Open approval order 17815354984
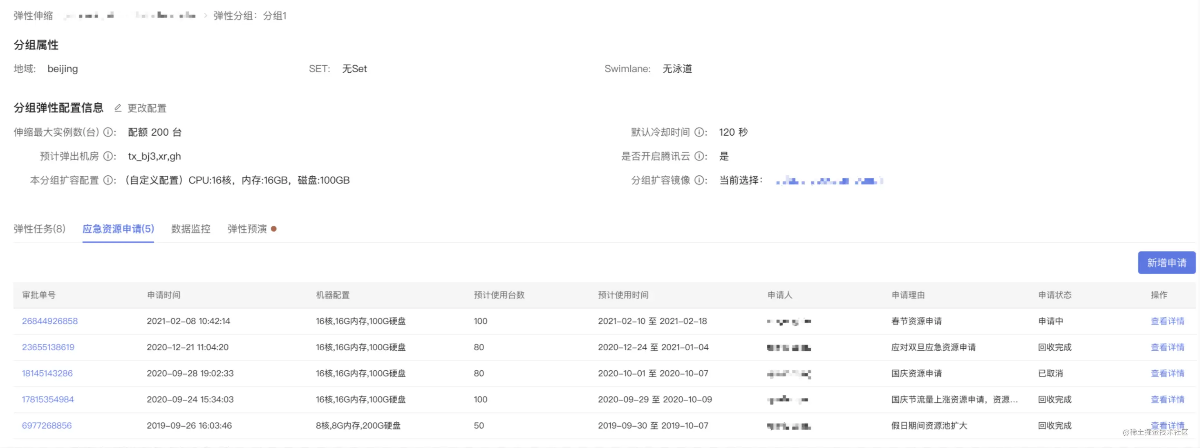Screen dimensions: 1200x448 [48, 400]
